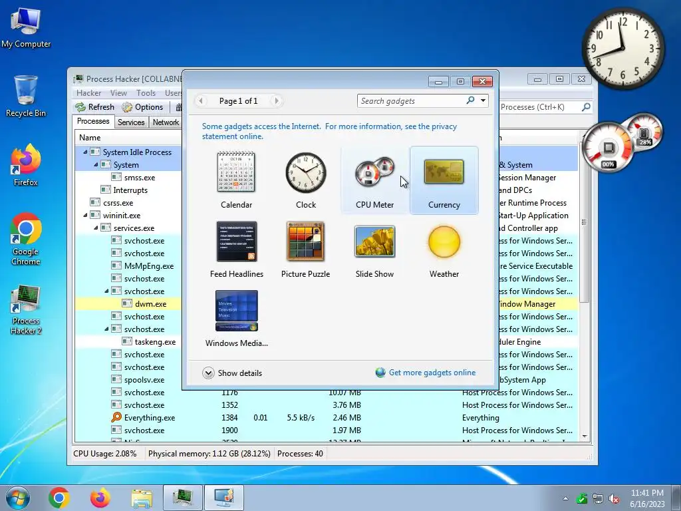
Task: Collapse the wininit.exe tree node
Action: (x=85, y=215)
